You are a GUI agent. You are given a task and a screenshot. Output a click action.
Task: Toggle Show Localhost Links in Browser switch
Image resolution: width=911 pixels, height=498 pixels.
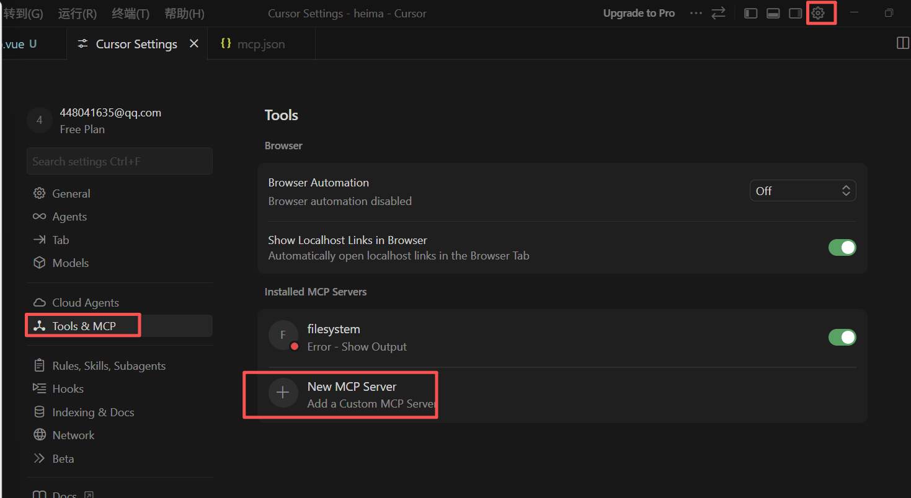click(x=842, y=248)
